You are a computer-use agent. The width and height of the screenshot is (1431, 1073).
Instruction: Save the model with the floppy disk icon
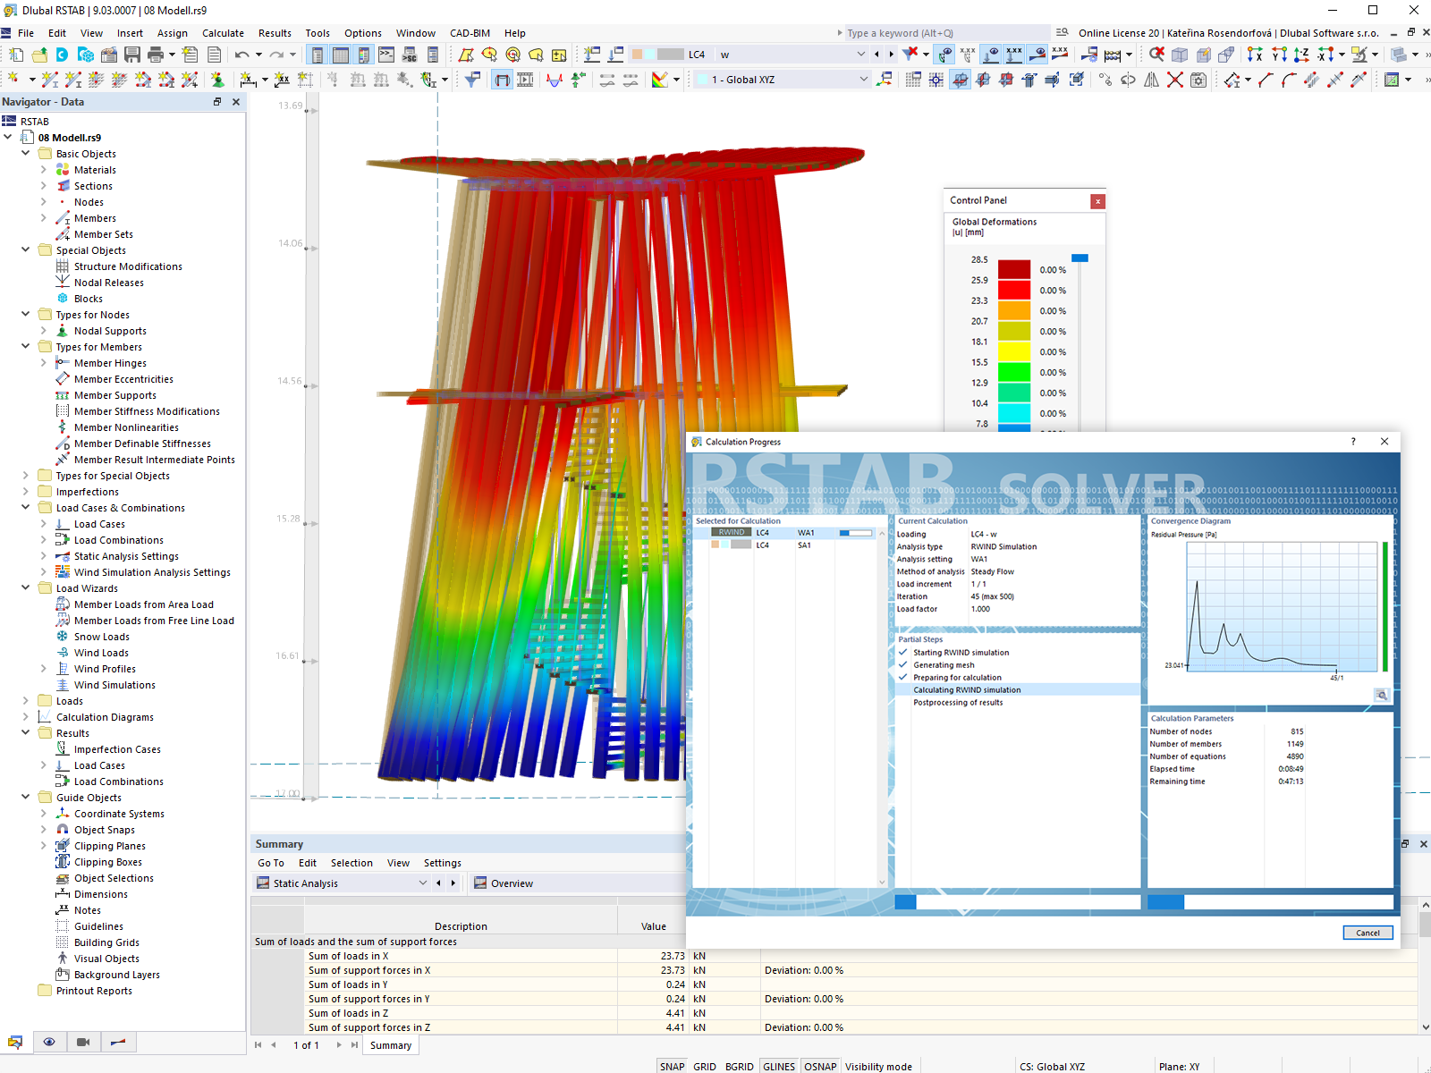coord(131,55)
